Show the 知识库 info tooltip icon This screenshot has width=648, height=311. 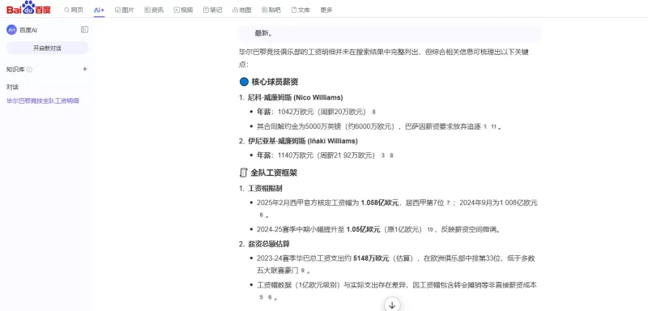(29, 70)
